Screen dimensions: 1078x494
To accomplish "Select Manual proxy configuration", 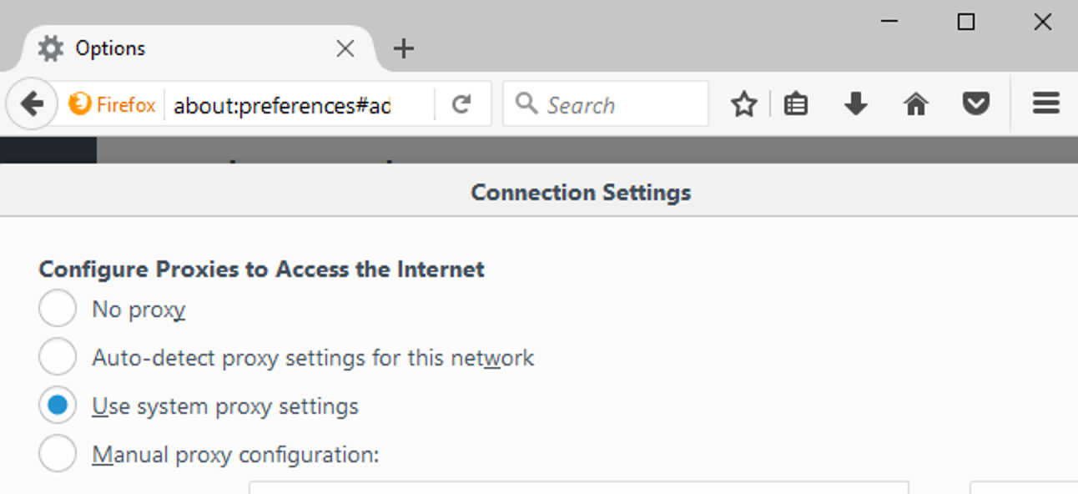I will point(58,455).
